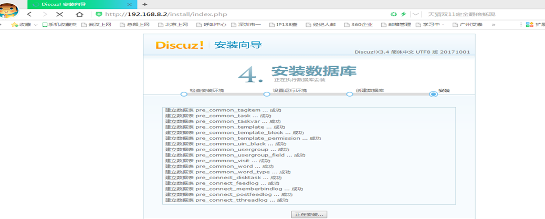The image size is (545, 219).
Task: Click the log line pre_common_word_type
Action: pos(228,172)
